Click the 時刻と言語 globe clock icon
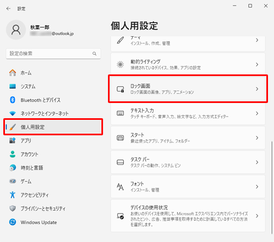Viewport: 274px width, 242px height. tap(13, 168)
